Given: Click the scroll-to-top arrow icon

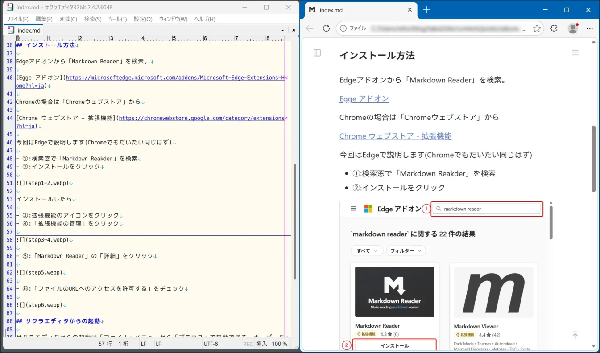Looking at the screenshot, I should [x=575, y=335].
